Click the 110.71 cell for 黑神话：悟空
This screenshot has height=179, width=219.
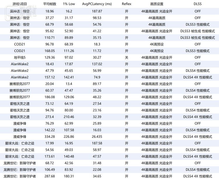(49, 37)
